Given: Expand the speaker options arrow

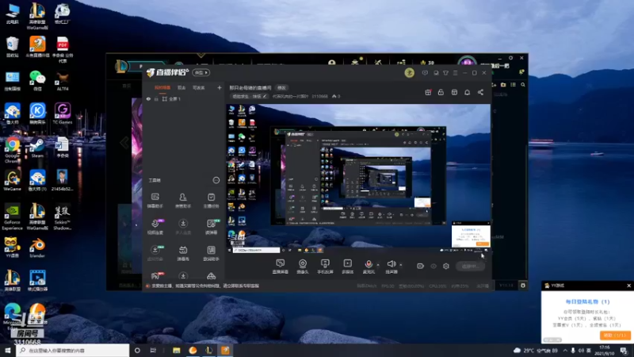Looking at the screenshot, I should (x=401, y=265).
